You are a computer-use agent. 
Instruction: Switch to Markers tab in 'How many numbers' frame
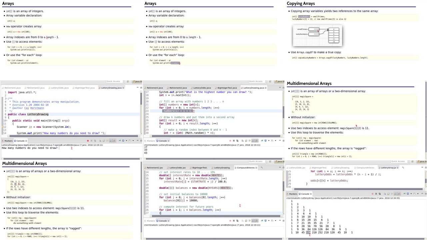coord(7,141)
